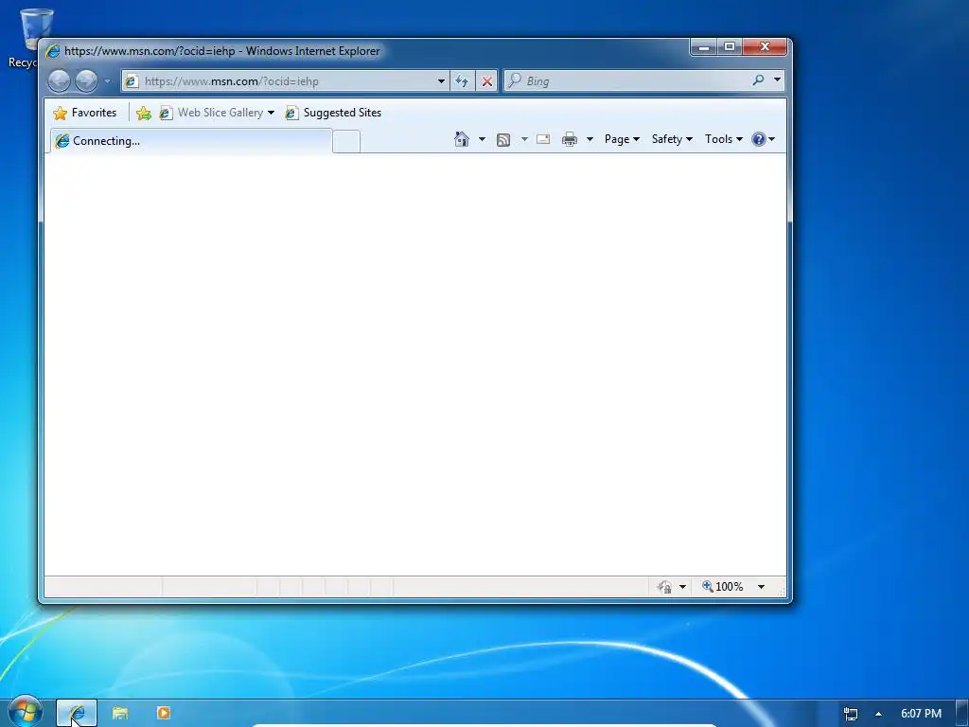Open the search provider dropdown arrow
Image resolution: width=969 pixels, height=727 pixels.
pyautogui.click(x=778, y=80)
